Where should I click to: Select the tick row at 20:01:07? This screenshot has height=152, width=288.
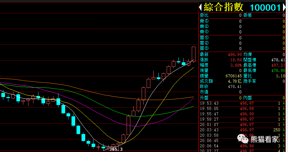click(x=242, y=125)
